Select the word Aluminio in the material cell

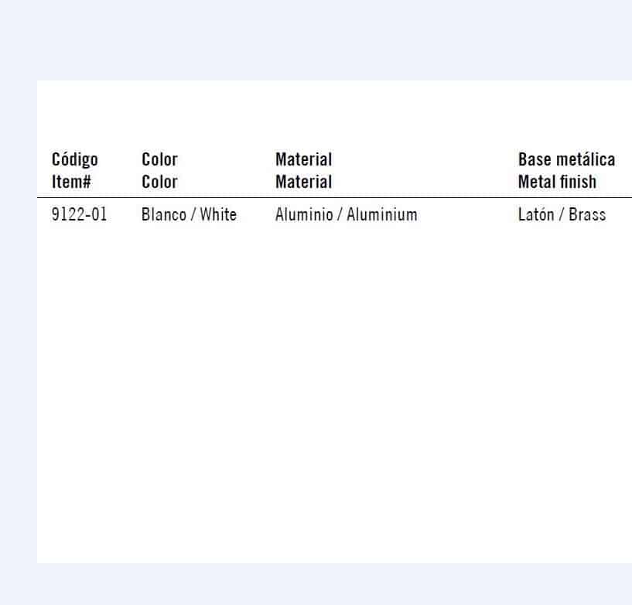click(x=304, y=214)
